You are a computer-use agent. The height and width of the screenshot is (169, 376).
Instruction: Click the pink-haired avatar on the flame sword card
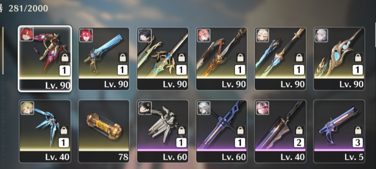pyautogui.click(x=204, y=35)
